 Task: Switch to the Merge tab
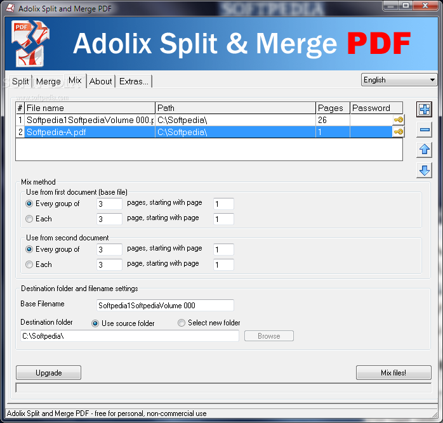click(48, 81)
